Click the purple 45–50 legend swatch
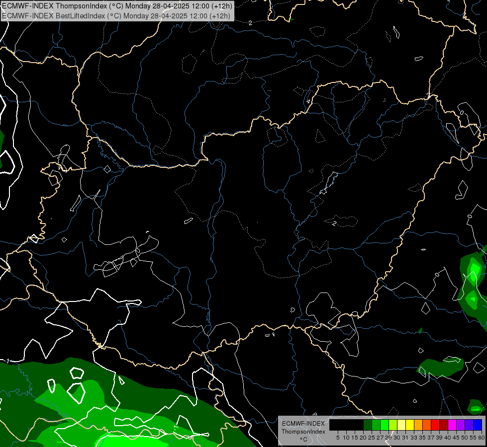Screen dimensions: 487x447 coord(461,425)
